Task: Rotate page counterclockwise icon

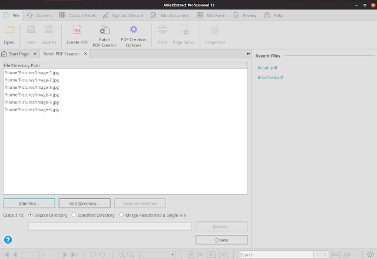Action: tap(102, 254)
